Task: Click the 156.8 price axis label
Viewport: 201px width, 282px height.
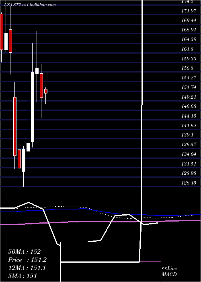Action: [187, 68]
